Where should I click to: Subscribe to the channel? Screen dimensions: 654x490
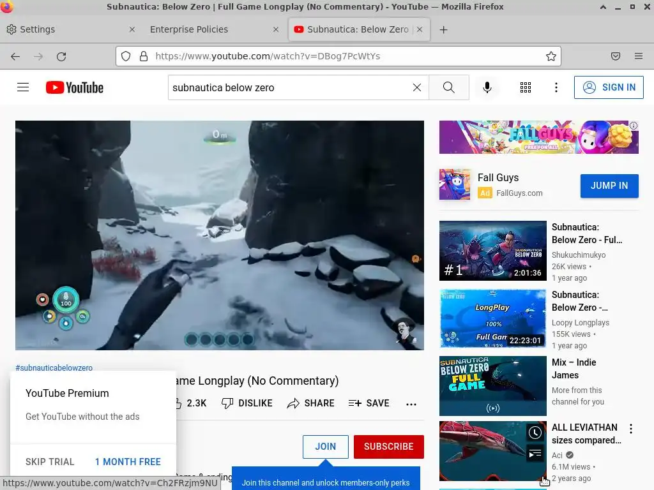pos(389,447)
